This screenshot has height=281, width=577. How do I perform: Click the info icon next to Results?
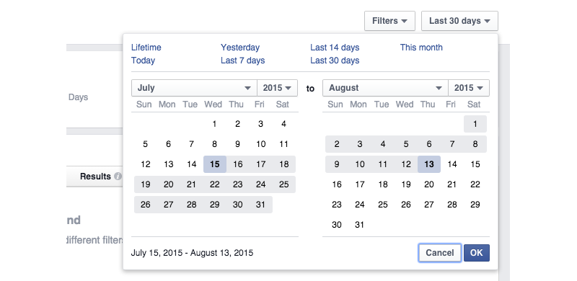(118, 177)
